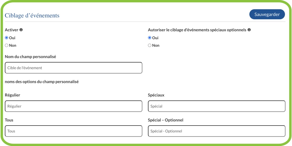Focus the Nom du champ personnalisé input

74,68
